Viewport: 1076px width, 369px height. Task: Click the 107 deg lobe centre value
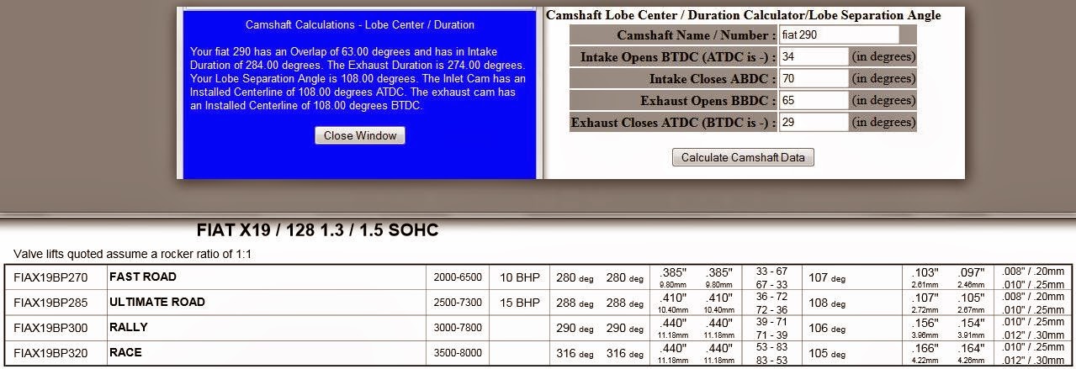[x=829, y=277]
